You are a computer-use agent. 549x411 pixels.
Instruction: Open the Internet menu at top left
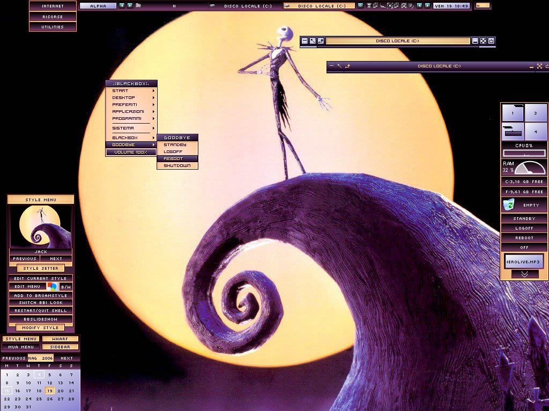[53, 6]
